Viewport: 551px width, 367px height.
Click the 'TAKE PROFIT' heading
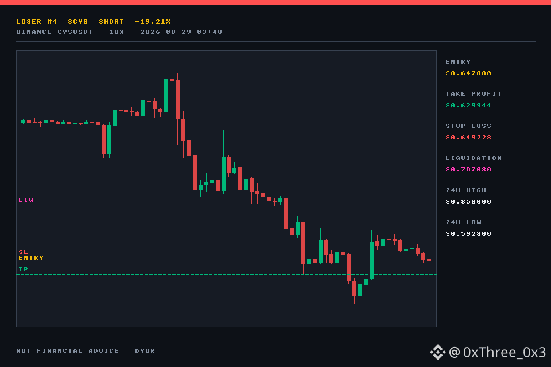click(474, 94)
